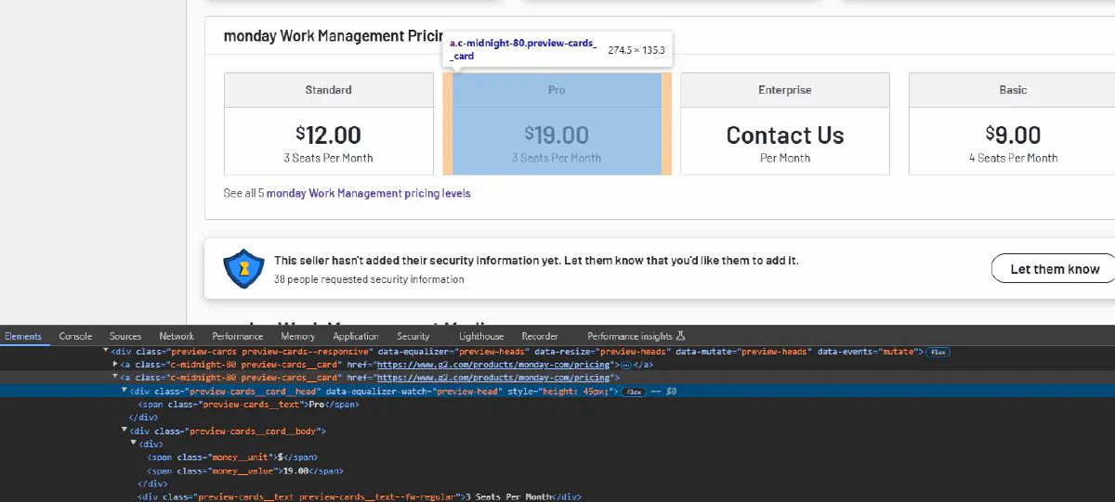Collapse the preview-cards responsive parent div
The height and width of the screenshot is (502, 1115).
coord(105,352)
